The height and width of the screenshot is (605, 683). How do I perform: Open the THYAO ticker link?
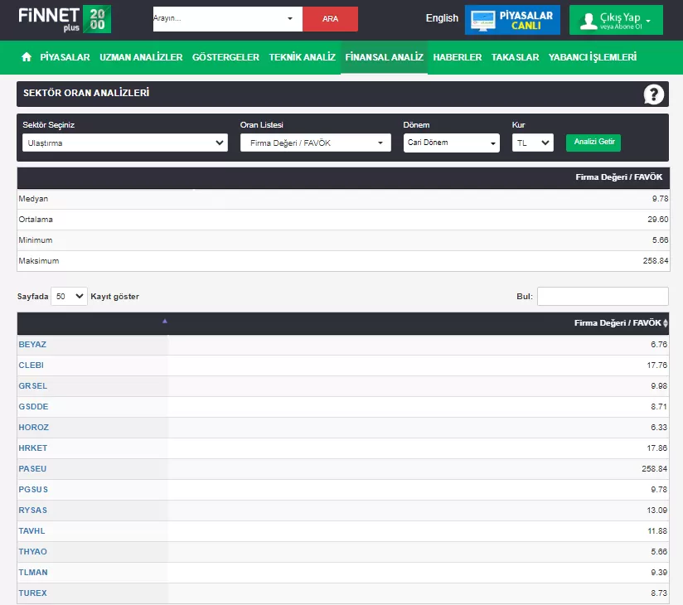(33, 552)
